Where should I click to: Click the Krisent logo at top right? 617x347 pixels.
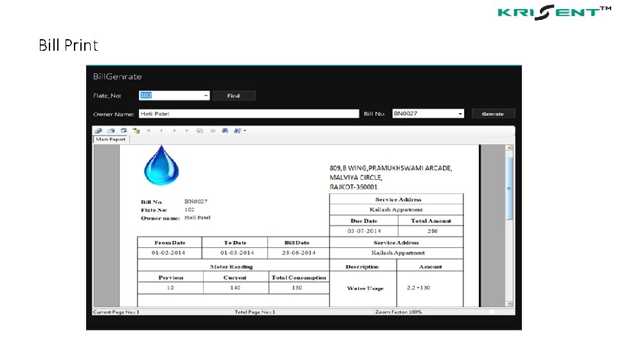coord(555,12)
